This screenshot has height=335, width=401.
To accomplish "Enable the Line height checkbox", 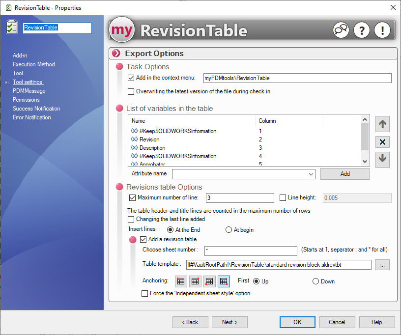I will pos(283,197).
